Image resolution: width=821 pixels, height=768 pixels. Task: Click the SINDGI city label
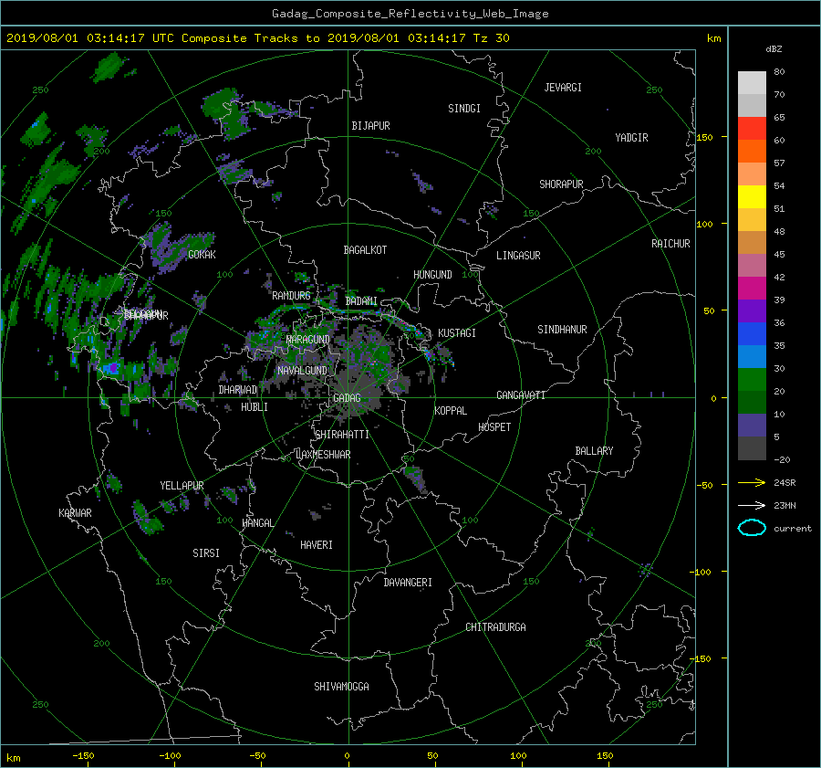464,109
